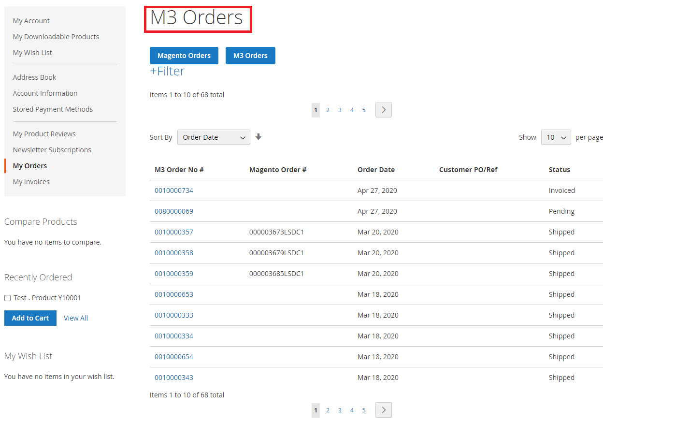675x423 pixels.
Task: Open the Sort By Order Date dropdown
Action: [214, 137]
